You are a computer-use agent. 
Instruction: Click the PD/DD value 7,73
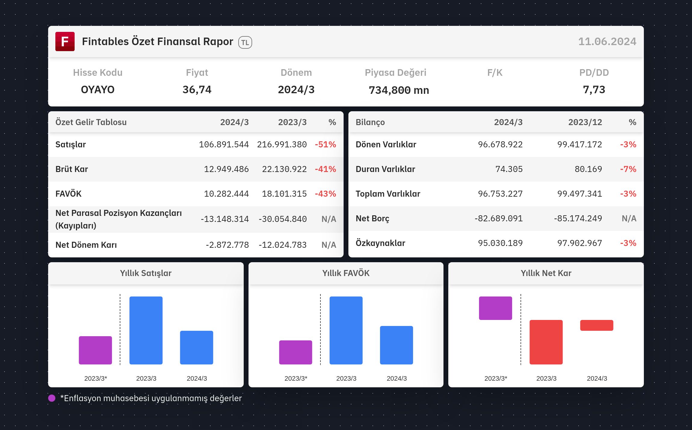point(594,90)
